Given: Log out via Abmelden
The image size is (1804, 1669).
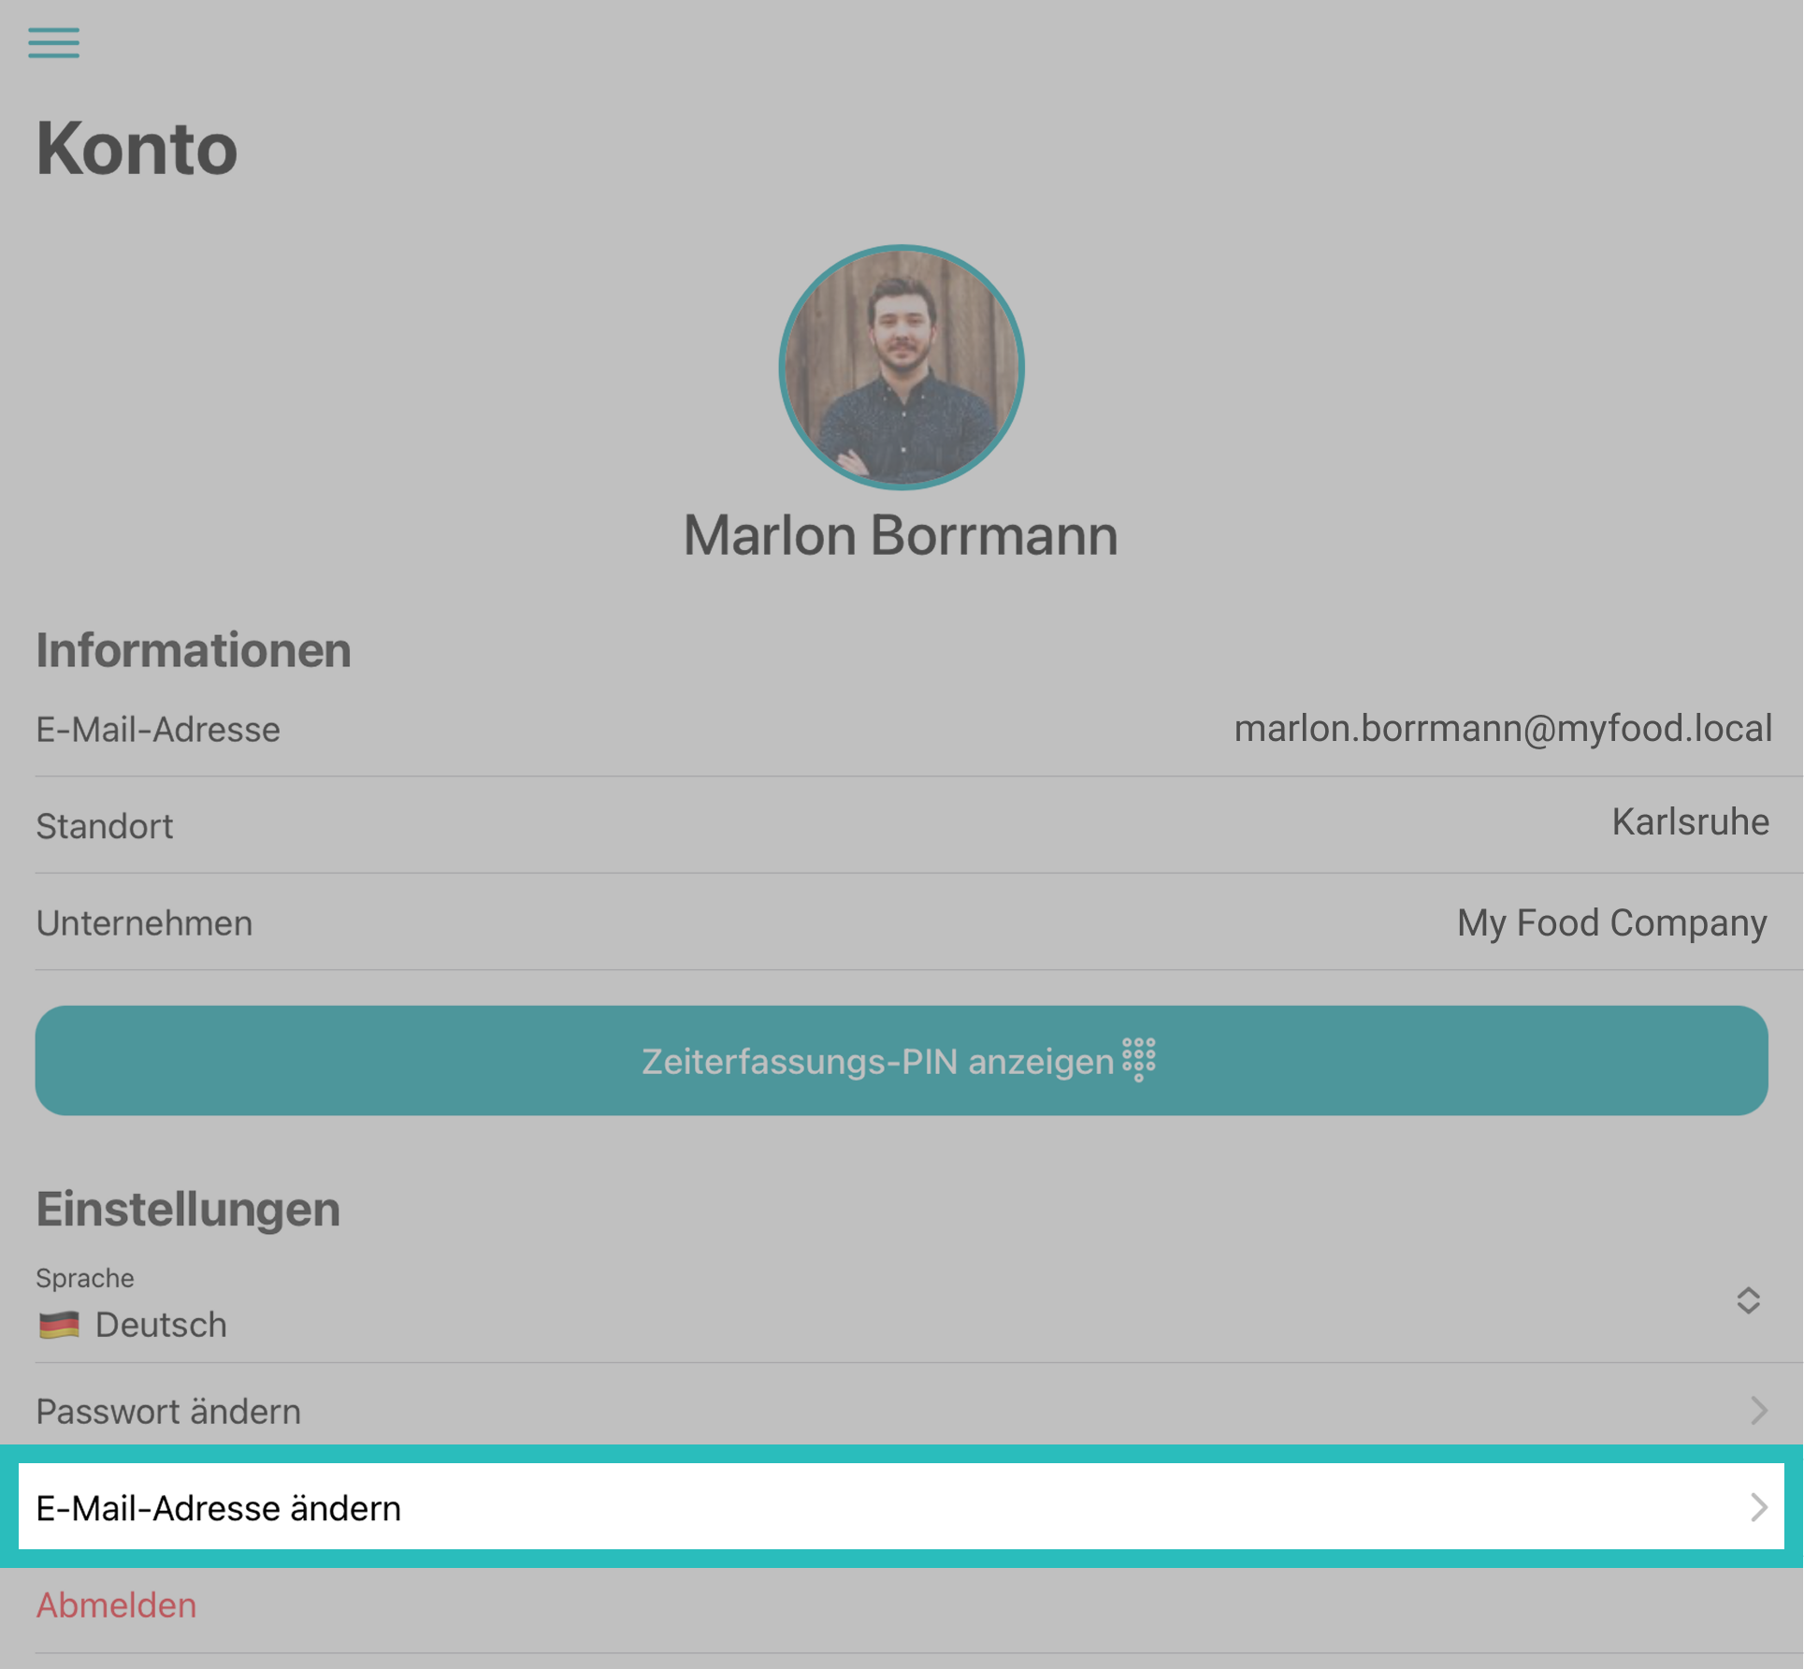Looking at the screenshot, I should pos(116,1605).
